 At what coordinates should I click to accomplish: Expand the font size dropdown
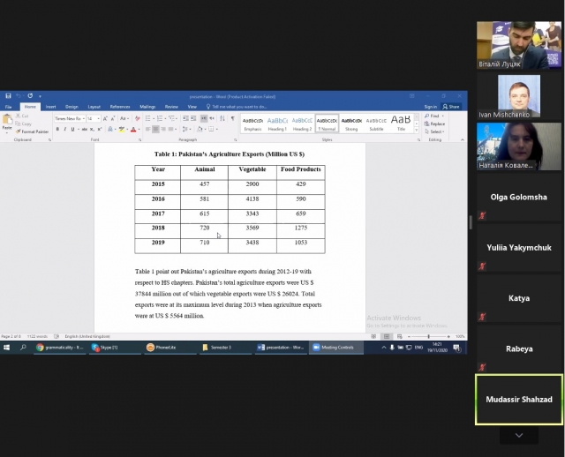coord(98,118)
